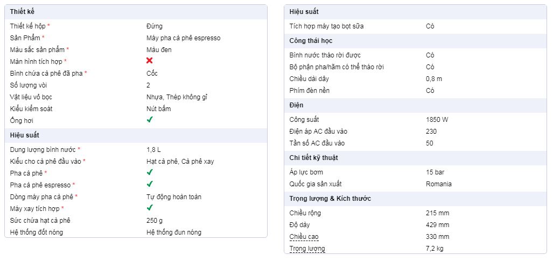Open the Trọng lượng & Kích thước header
This screenshot has height=262, width=553.
tap(415, 199)
